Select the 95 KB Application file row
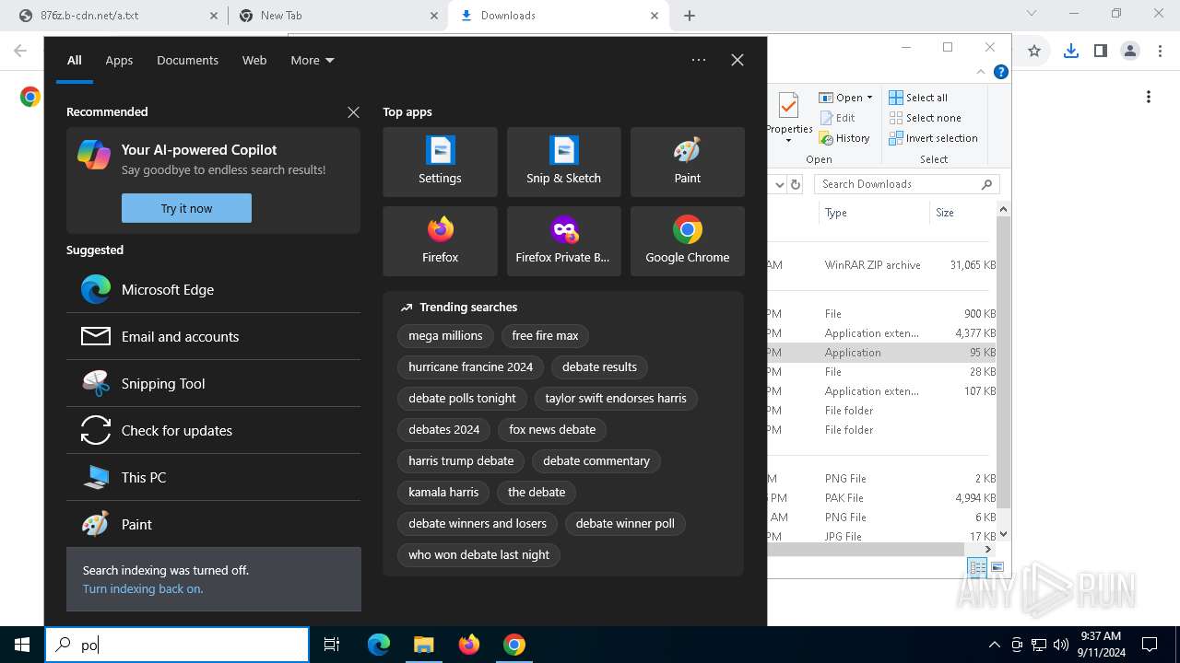This screenshot has height=663, width=1180. (x=882, y=353)
